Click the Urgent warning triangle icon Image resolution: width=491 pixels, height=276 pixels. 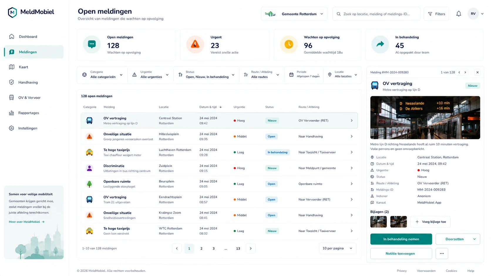click(x=195, y=45)
